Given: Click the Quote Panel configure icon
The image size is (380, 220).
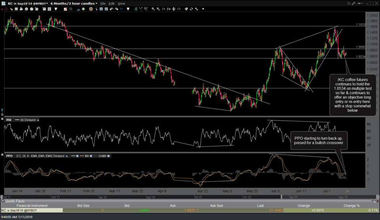Looking at the screenshot, I should [373, 201].
